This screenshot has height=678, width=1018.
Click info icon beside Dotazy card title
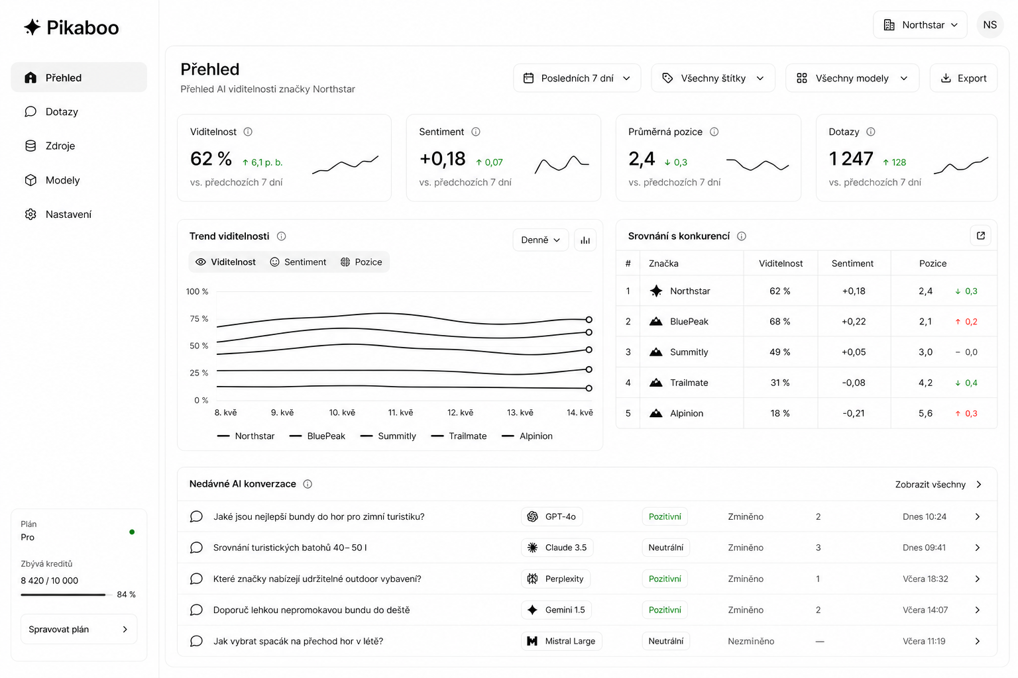click(871, 132)
